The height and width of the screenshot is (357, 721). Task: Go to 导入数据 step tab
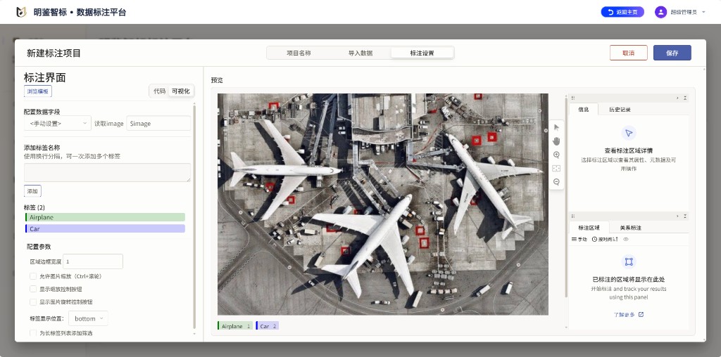360,53
